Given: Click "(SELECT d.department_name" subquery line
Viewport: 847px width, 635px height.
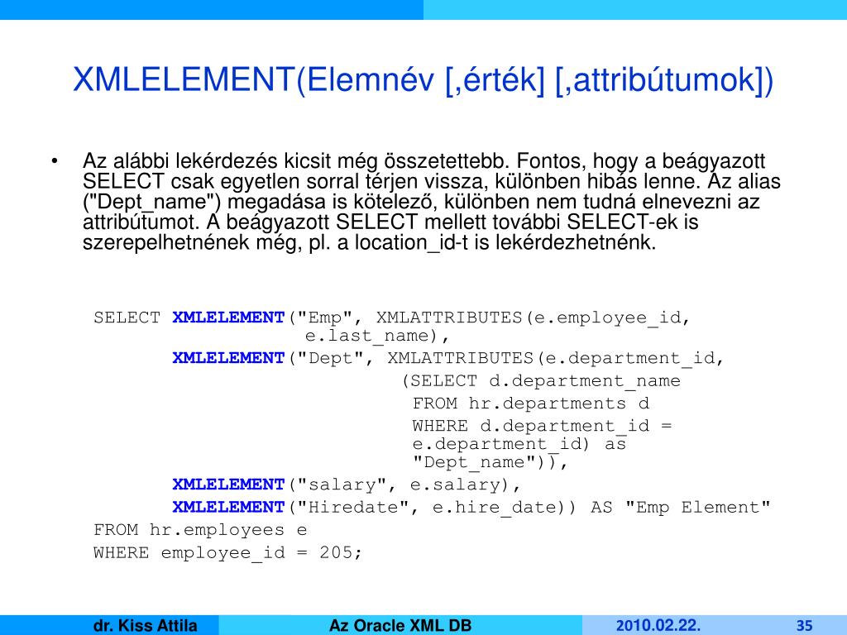Looking at the screenshot, I should click(x=541, y=380).
